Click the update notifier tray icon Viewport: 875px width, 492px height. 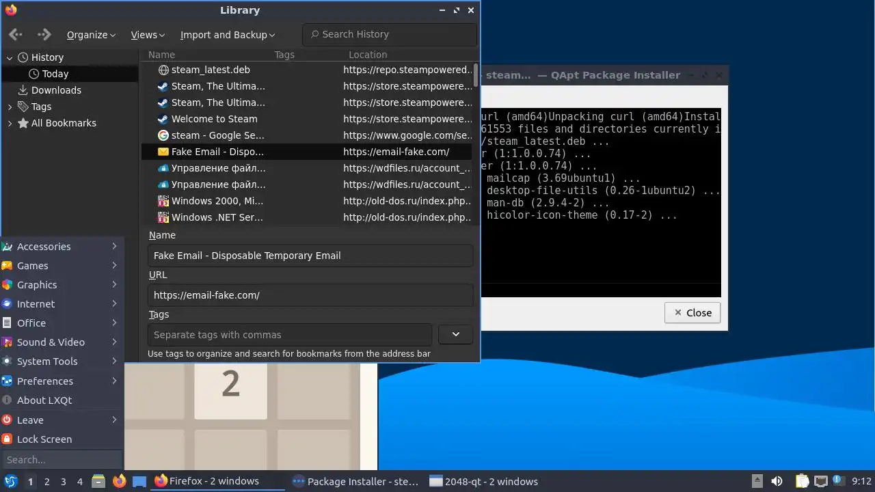pyautogui.click(x=838, y=481)
